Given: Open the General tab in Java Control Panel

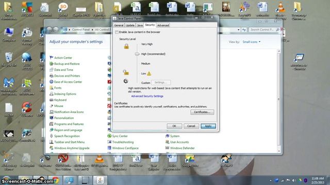Looking at the screenshot, I should pos(119,25).
